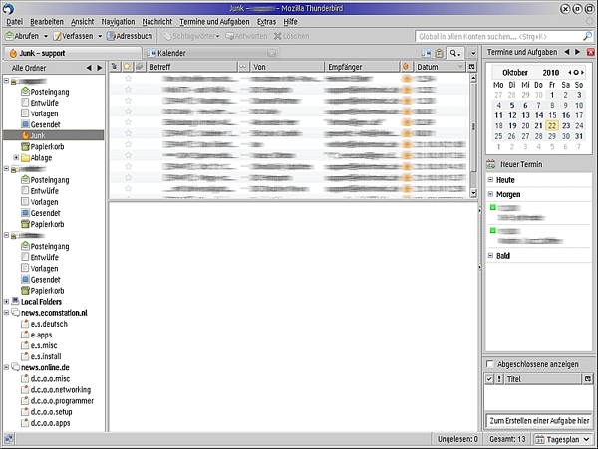The image size is (598, 449).
Task: Enable Abgeschlossene anzeigen checkbox
Action: click(x=490, y=364)
